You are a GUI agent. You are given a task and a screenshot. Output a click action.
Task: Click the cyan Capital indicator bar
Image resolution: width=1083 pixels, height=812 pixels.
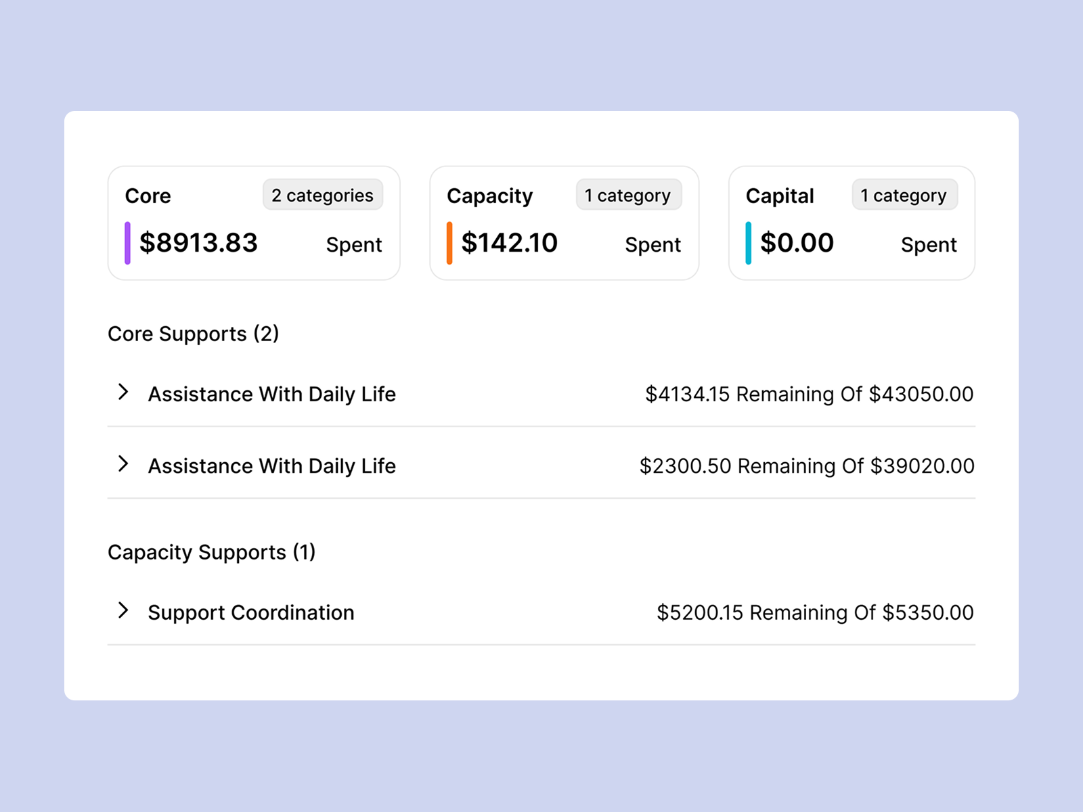(748, 243)
